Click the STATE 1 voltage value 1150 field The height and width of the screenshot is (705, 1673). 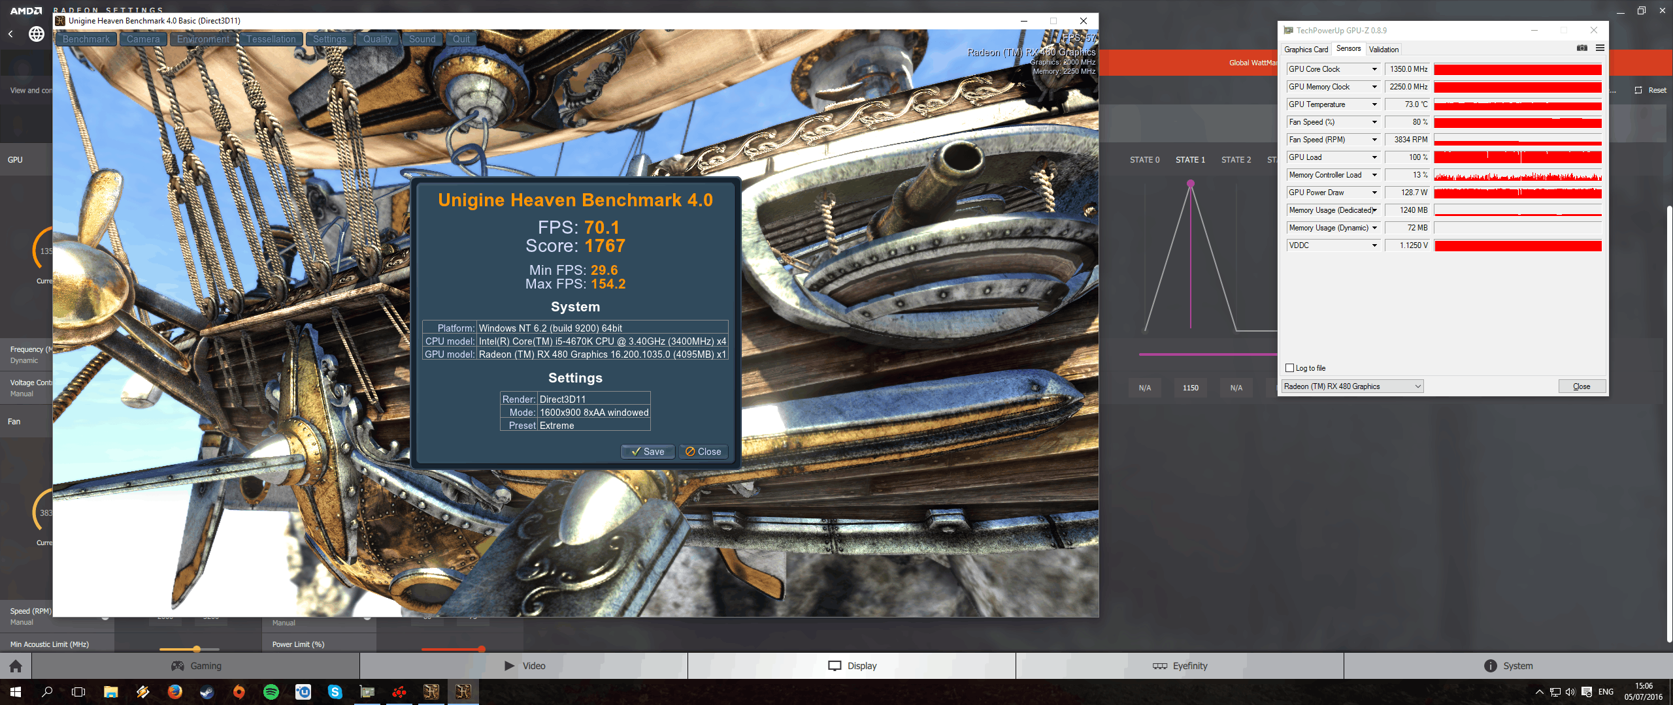1190,388
